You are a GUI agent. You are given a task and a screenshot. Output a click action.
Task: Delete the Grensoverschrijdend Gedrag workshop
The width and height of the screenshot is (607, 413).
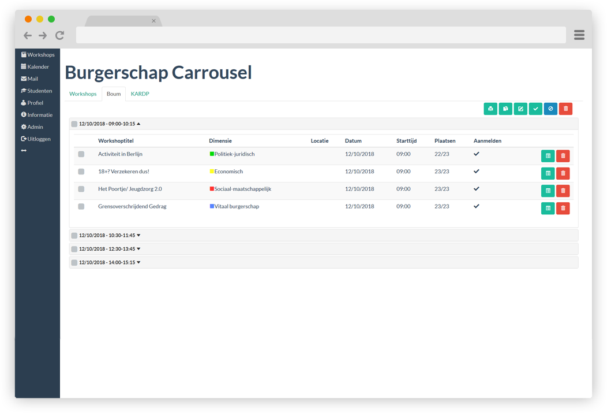pos(563,208)
